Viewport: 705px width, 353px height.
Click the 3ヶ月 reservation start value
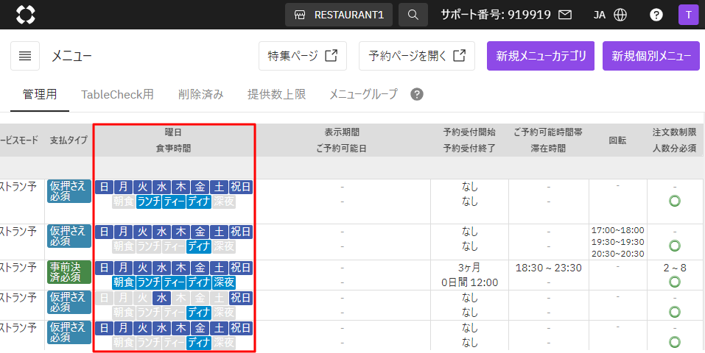469,268
